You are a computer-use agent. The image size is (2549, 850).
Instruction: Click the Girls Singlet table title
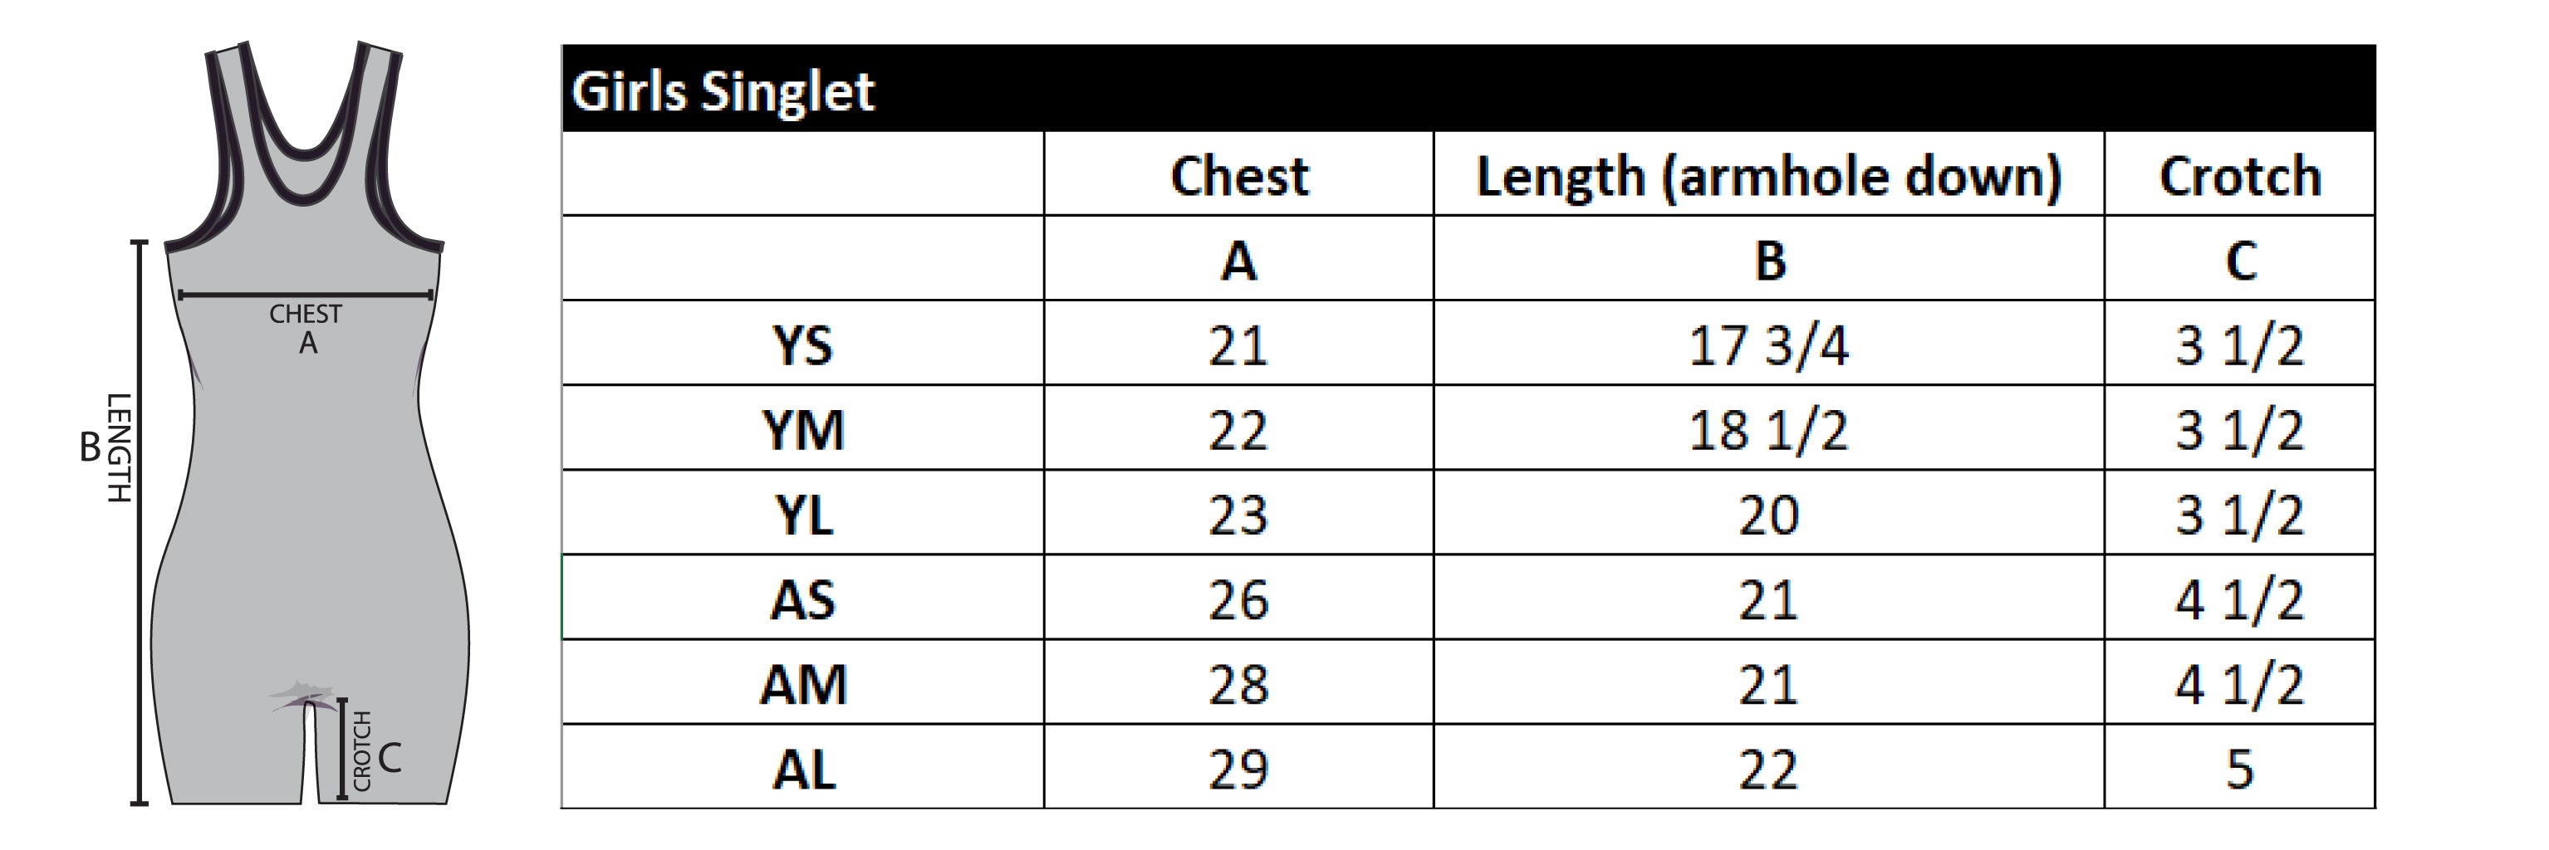723,92
